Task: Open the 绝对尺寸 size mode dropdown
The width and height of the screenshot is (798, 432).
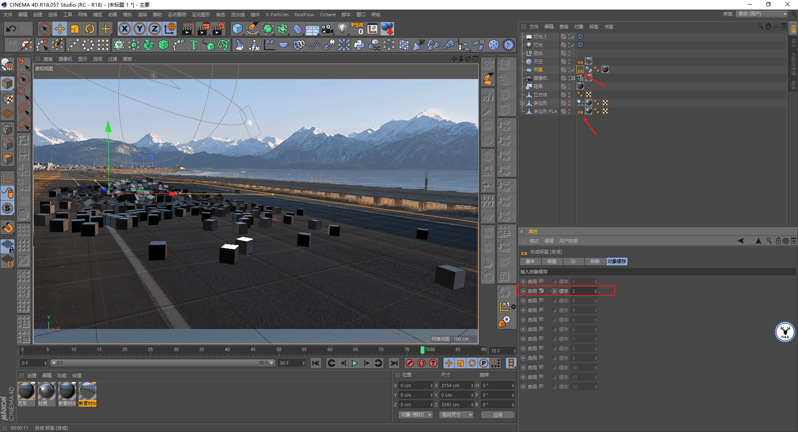Action: [456, 415]
